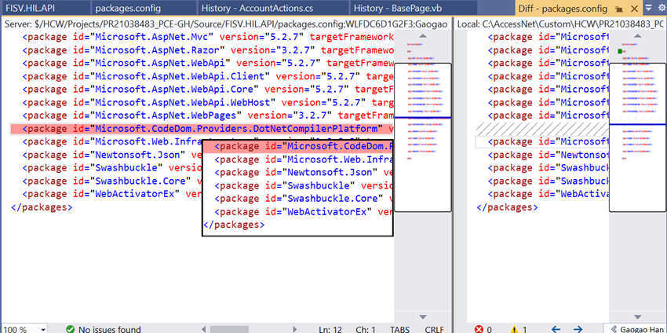Close the Diff - packages.config tab

tap(634, 9)
